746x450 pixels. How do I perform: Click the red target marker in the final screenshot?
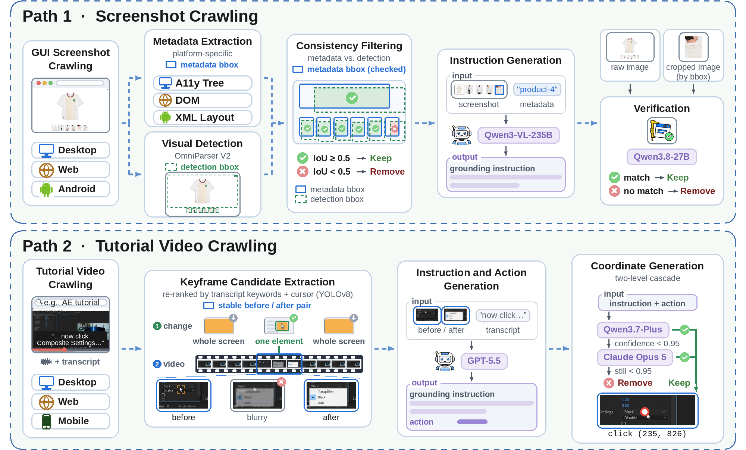[x=645, y=411]
